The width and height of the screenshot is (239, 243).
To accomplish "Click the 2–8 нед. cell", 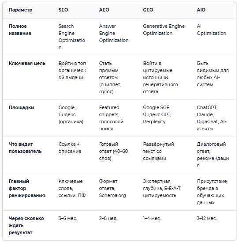I will [x=108, y=218].
